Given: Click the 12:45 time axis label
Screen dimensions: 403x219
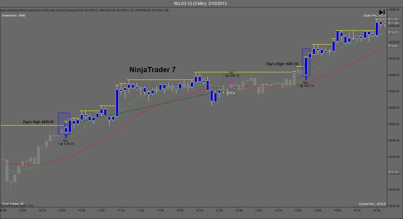Looking at the screenshot, I should [239, 210].
